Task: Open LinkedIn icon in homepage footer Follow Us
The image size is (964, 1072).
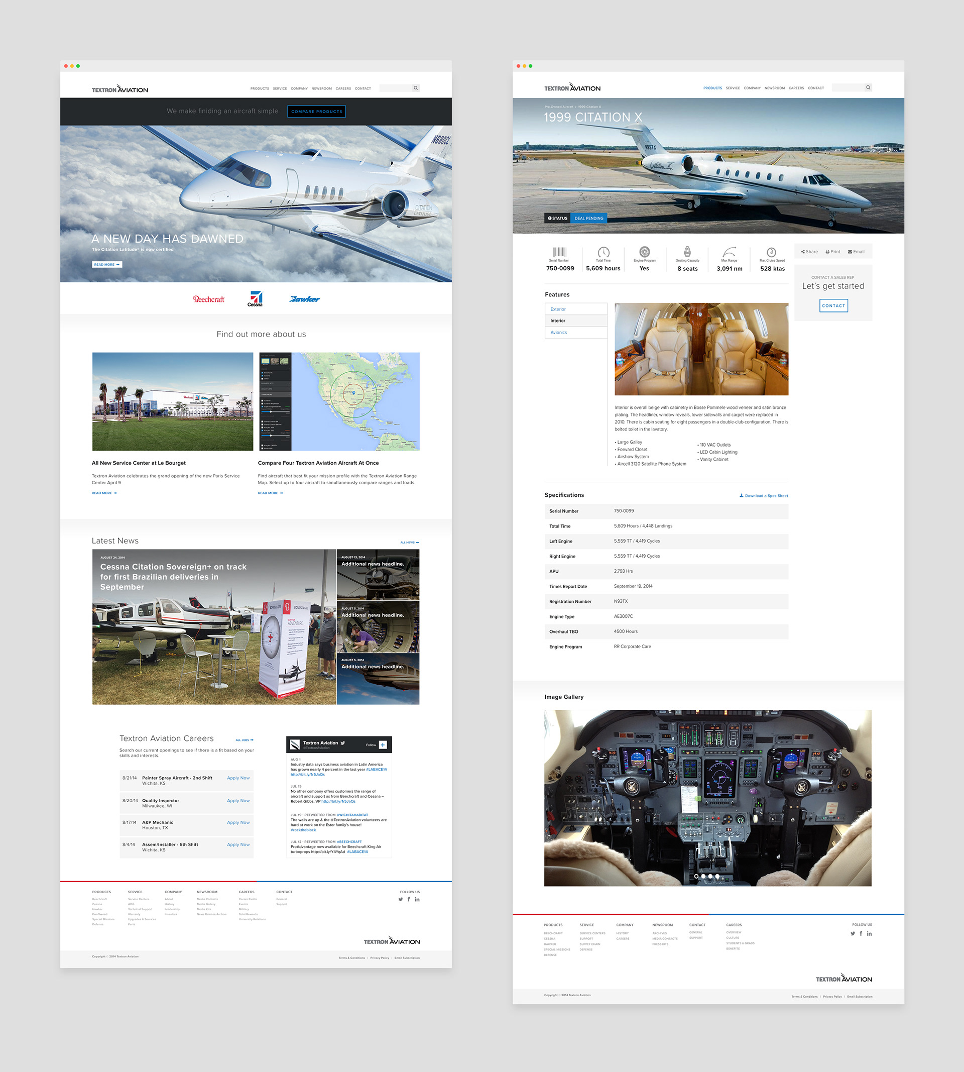Action: coord(417,899)
